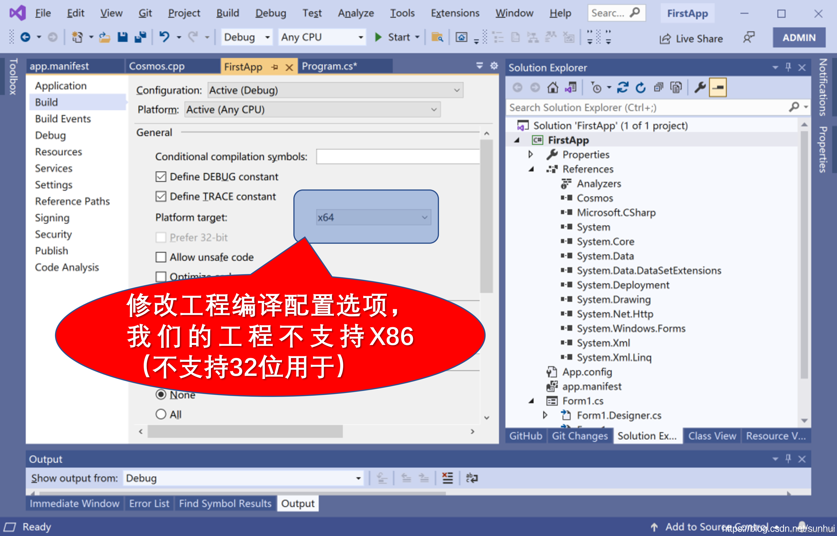Screen dimensions: 837x536
Task: Select the All radio button
Action: click(x=161, y=414)
